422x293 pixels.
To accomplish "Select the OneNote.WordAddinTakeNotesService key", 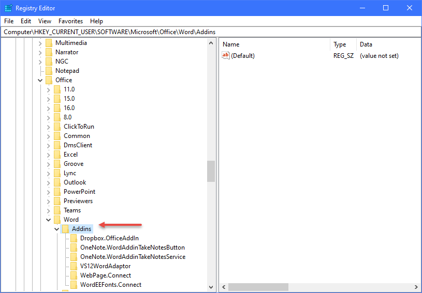I will [x=133, y=257].
